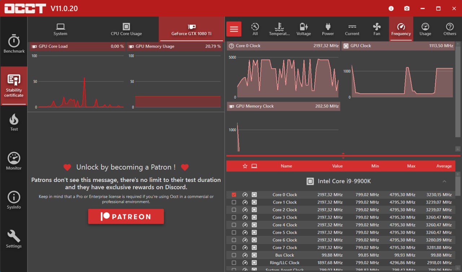
Task: Click the Core 0 Clock frequency graph
Action: click(283, 75)
